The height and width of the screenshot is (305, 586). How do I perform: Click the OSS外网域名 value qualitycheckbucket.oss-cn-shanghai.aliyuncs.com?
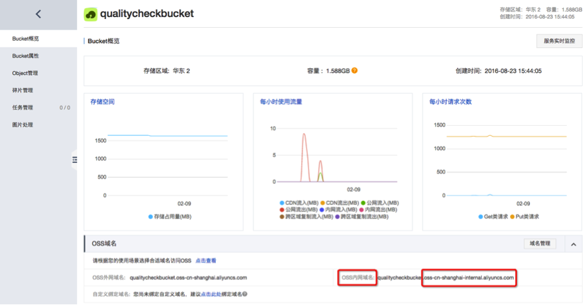click(x=188, y=277)
